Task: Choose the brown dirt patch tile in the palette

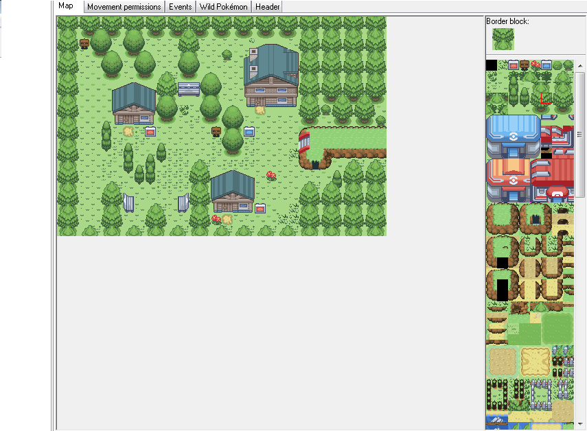Action: coord(503,362)
